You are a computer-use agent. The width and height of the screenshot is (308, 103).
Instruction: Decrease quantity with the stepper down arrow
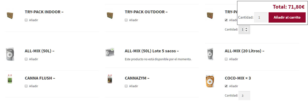point(246,31)
